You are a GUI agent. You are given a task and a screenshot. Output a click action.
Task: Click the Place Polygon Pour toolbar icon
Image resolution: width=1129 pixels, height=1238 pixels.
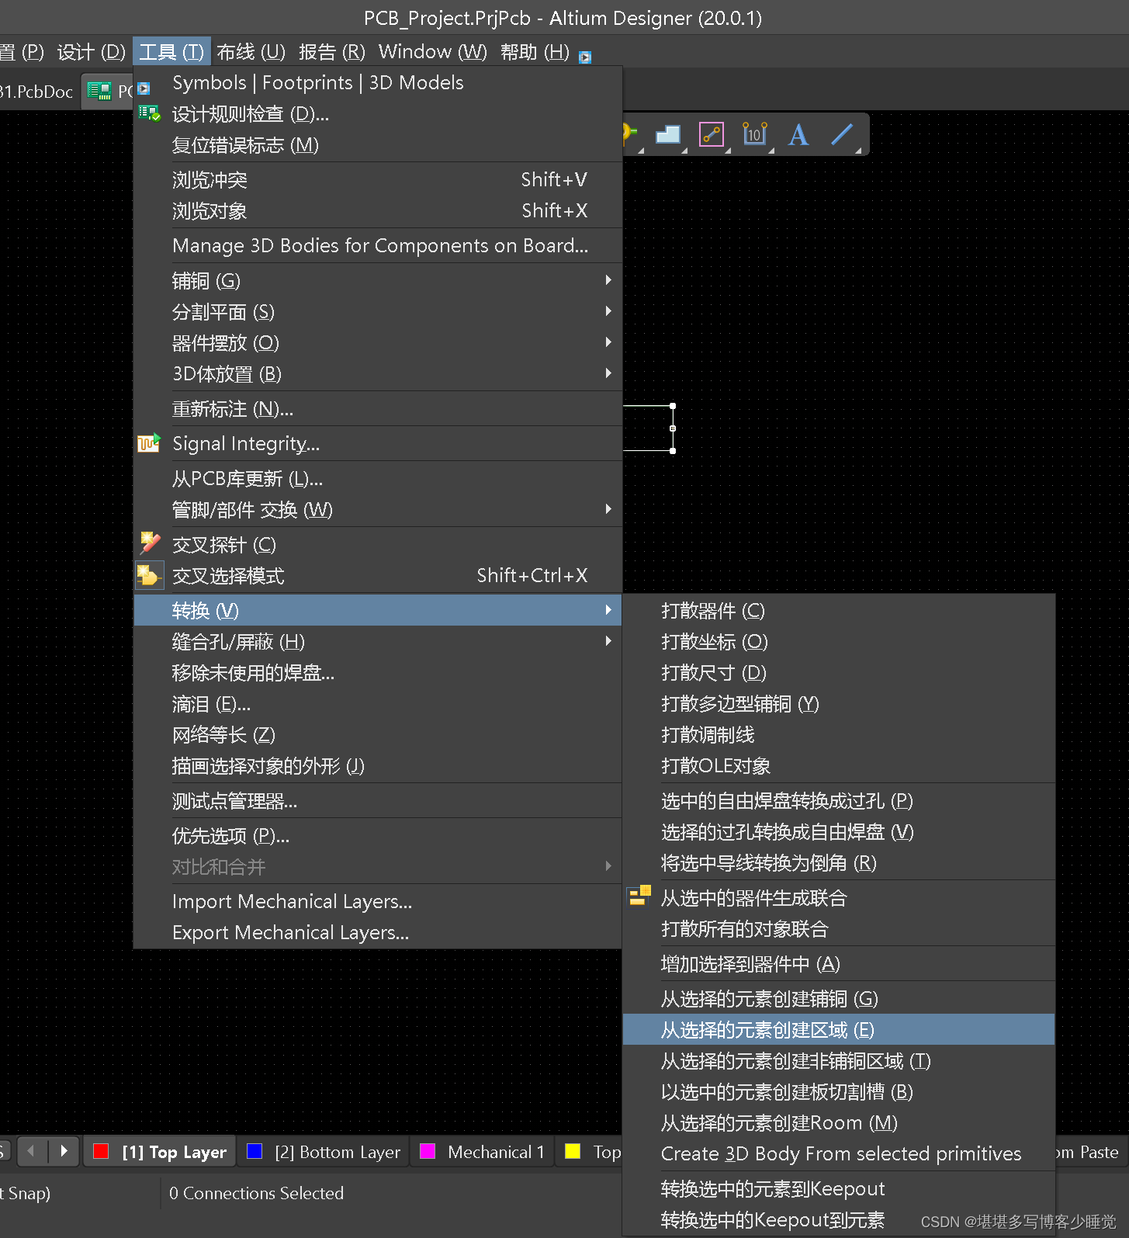pyautogui.click(x=668, y=135)
